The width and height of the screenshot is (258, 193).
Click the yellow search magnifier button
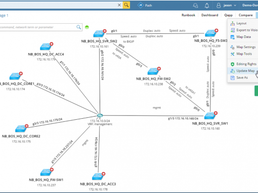coord(126,5)
